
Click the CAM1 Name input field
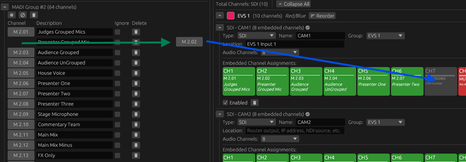point(320,36)
